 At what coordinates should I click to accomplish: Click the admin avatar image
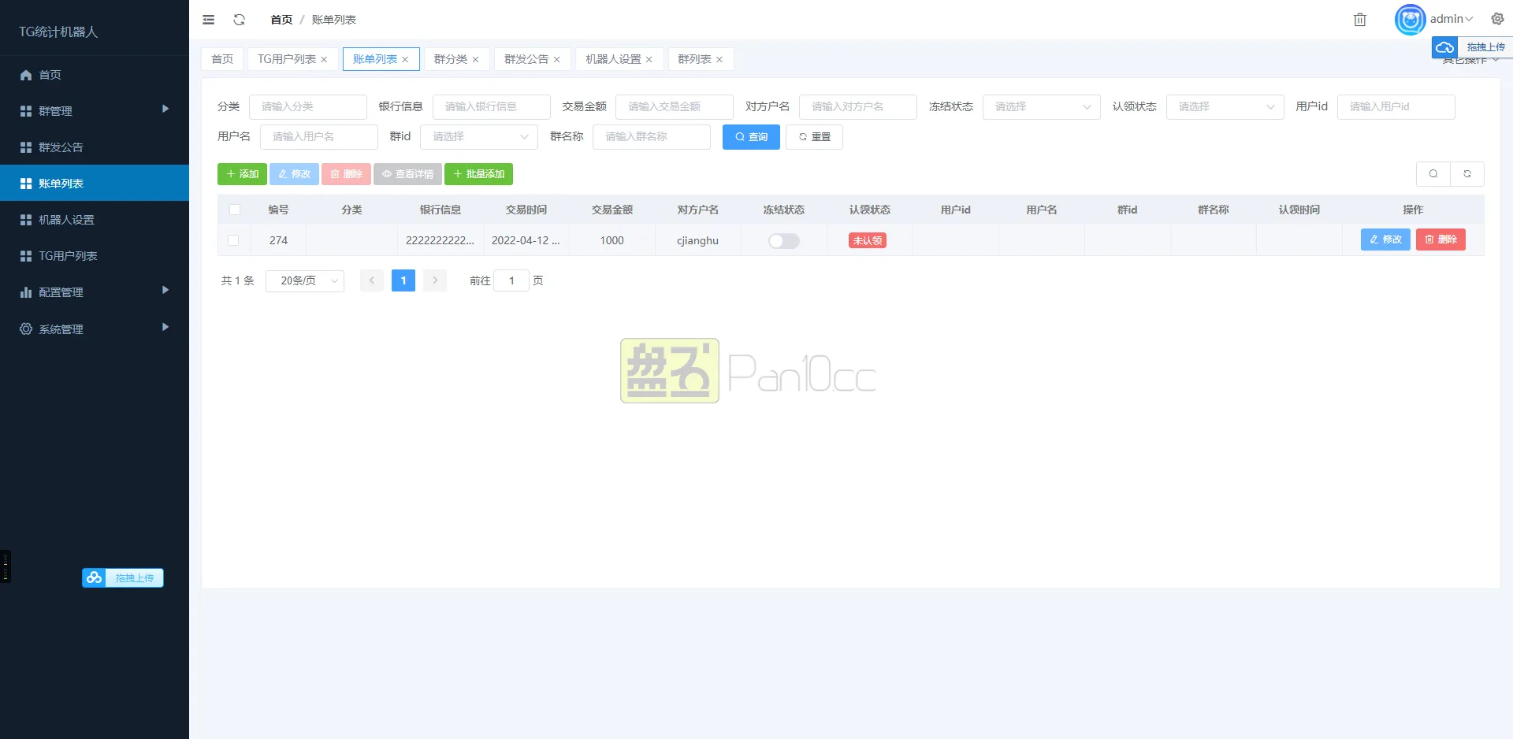point(1410,19)
